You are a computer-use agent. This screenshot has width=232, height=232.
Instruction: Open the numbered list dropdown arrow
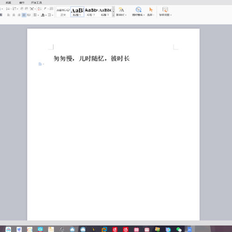pyautogui.click(x=17, y=9)
